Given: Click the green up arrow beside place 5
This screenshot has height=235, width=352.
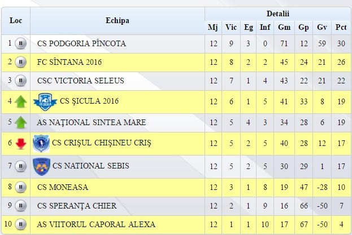Looking at the screenshot, I should (21, 122).
